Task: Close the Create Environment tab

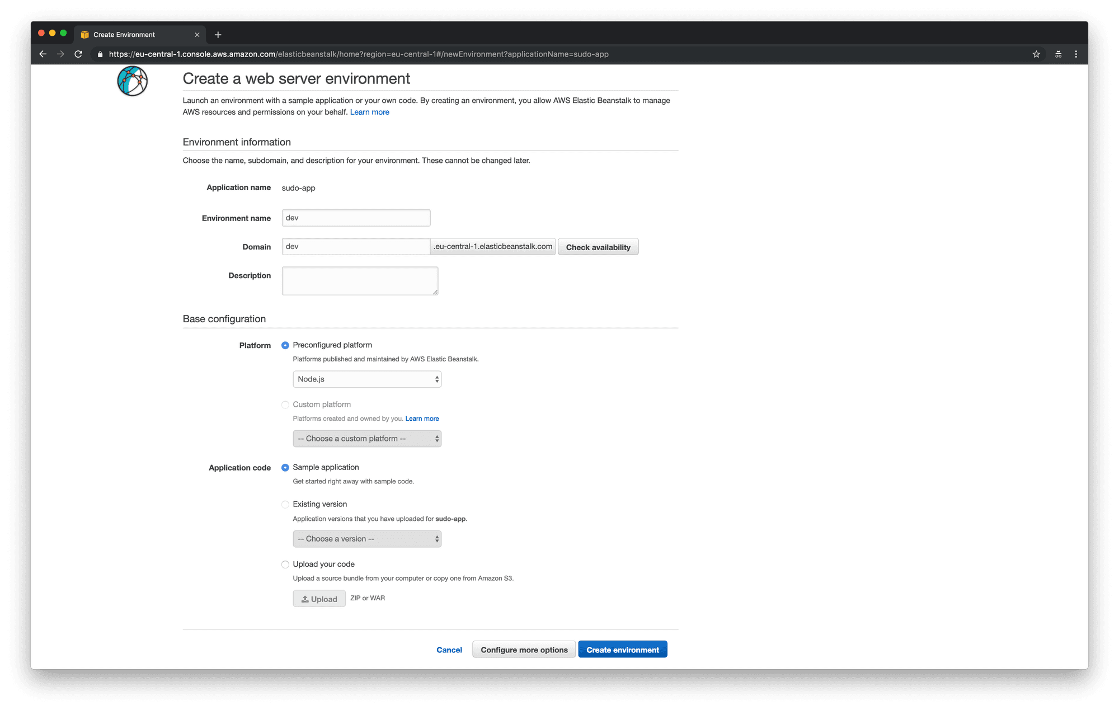Action: 197,35
